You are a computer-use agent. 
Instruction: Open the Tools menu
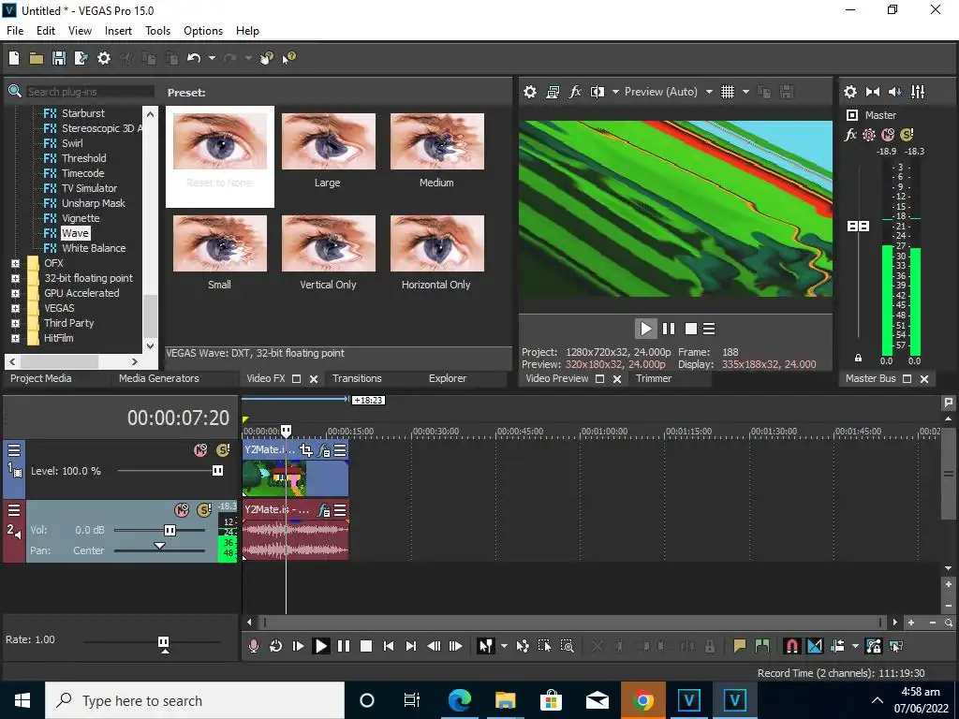point(157,31)
